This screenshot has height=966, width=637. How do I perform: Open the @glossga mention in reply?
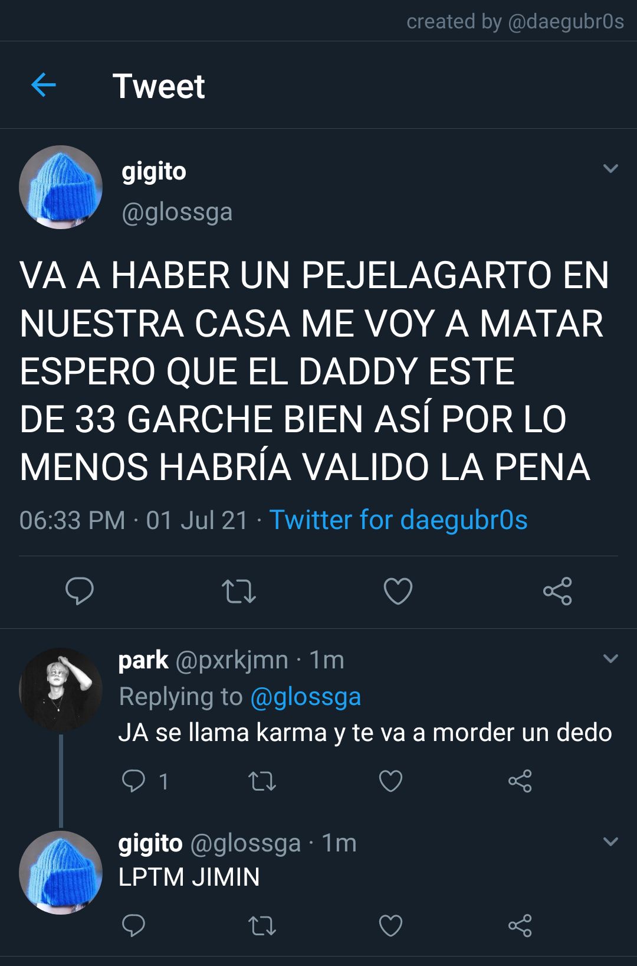[x=306, y=697]
